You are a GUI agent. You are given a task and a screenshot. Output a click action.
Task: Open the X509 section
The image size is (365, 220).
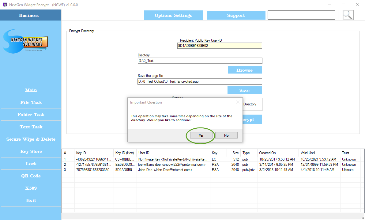(x=31, y=188)
